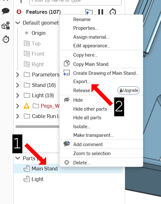The height and width of the screenshot is (204, 161).
Task: Click the Filter by name or type field
Action: coord(75,2)
